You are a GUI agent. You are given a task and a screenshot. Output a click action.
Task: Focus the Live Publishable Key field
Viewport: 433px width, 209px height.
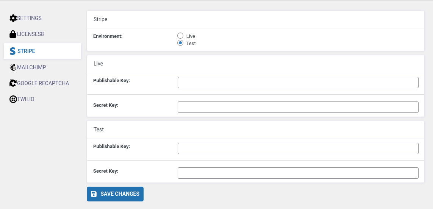pos(298,83)
